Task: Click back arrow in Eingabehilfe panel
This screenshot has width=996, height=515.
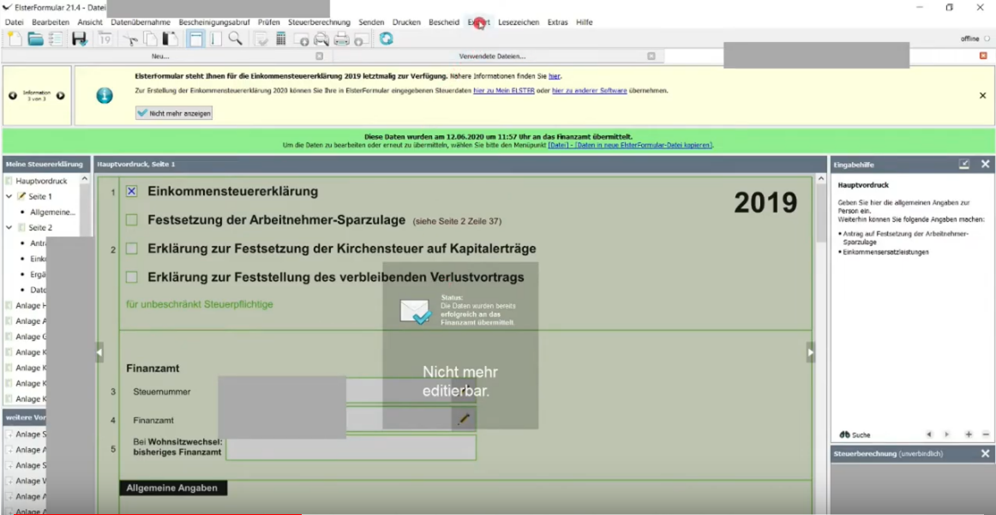Action: pos(929,434)
